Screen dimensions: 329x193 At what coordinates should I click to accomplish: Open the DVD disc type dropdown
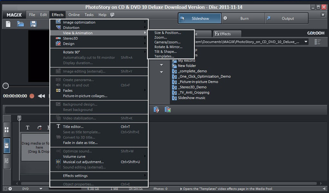tap(41, 188)
